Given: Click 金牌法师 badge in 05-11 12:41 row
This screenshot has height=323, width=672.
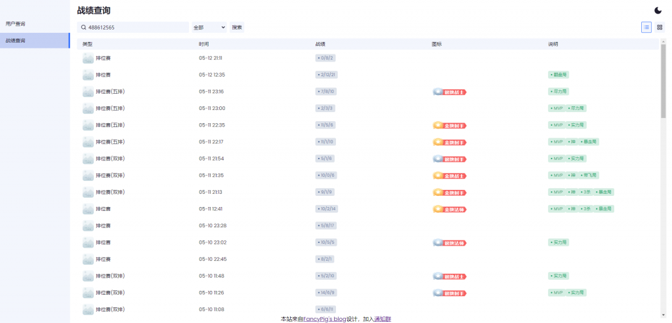Looking at the screenshot, I should click(x=449, y=209).
